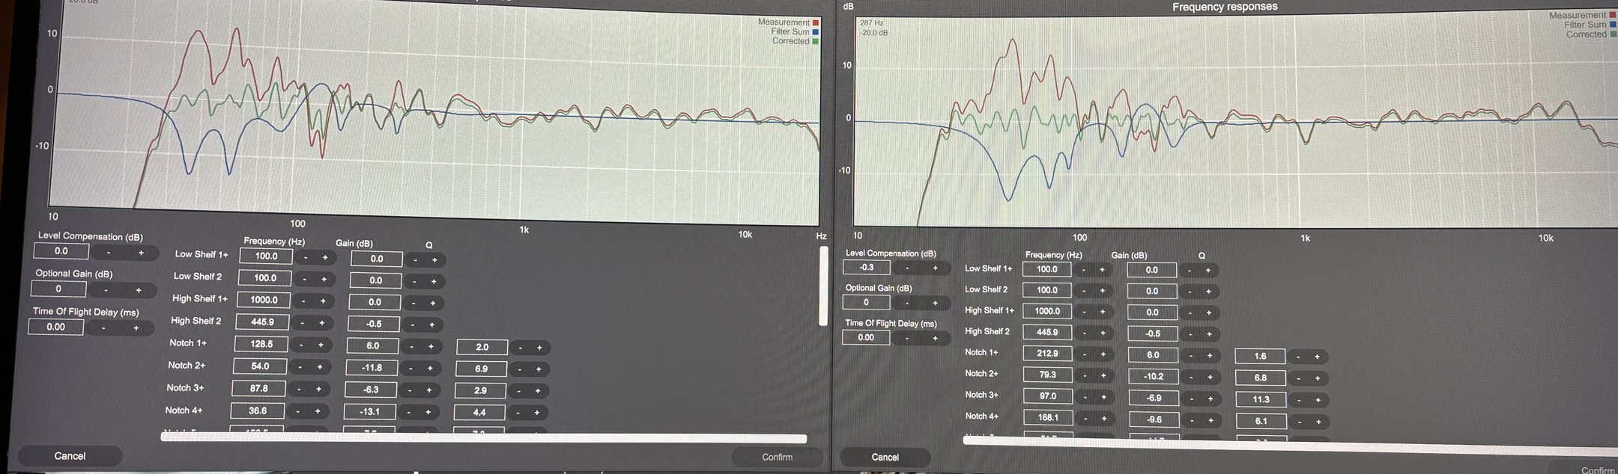1618x474 pixels.
Task: Click the green Corrected legend swatch in left graph
Action: tap(816, 41)
